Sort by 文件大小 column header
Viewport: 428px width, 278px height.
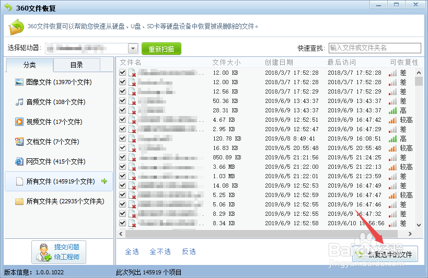click(227, 63)
